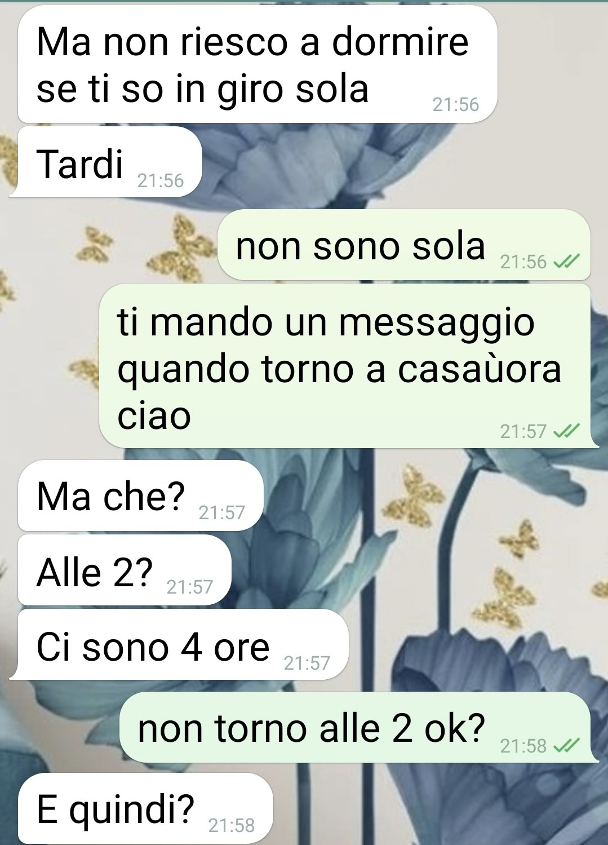This screenshot has height=845, width=608.
Task: Tap the double check mark on 'non sono sola'
Action: (x=566, y=262)
